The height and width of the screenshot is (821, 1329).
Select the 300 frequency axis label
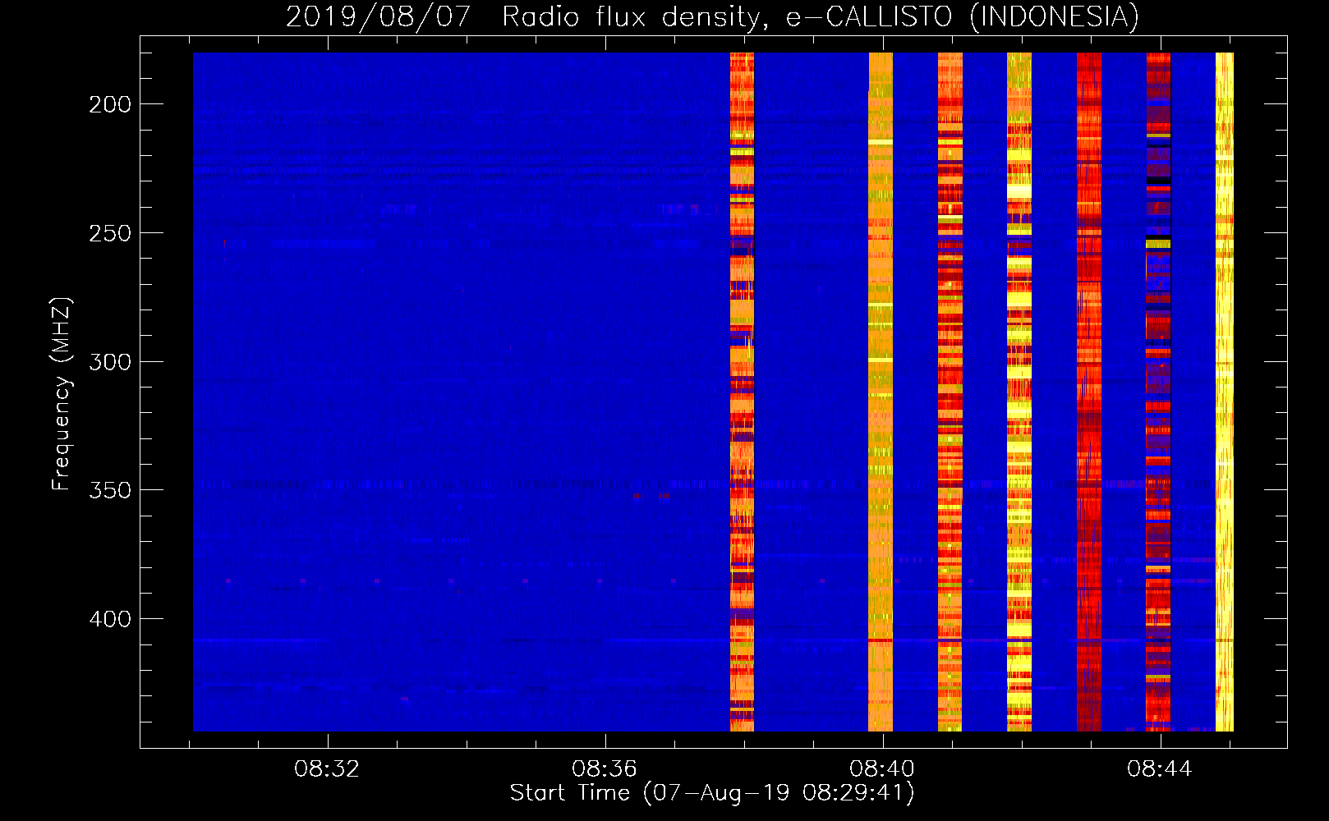110,362
